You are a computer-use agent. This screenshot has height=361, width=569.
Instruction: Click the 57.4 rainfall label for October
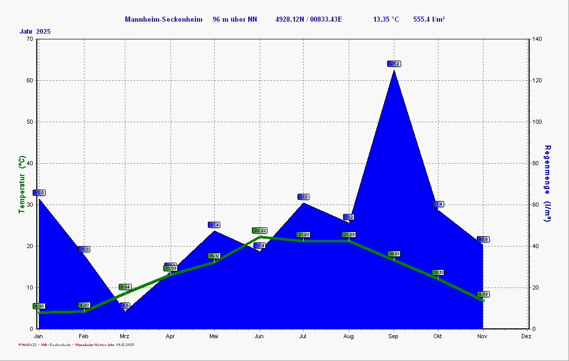click(x=438, y=204)
